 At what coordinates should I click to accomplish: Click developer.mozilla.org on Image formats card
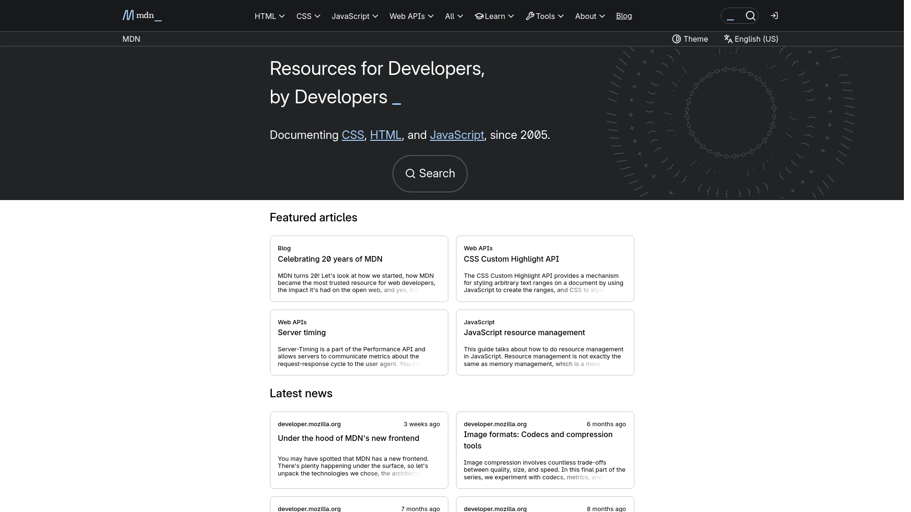coord(495,424)
